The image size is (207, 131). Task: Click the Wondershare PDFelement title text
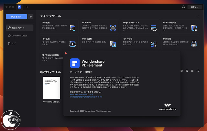[x=93, y=63]
